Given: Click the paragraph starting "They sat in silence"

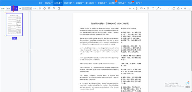Looking at the screenshot, I should point(99,69).
